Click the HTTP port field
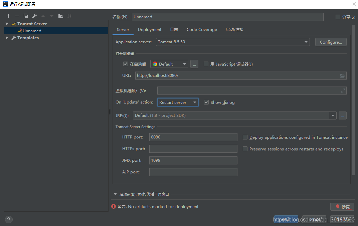This screenshot has width=358, height=226. click(x=193, y=137)
